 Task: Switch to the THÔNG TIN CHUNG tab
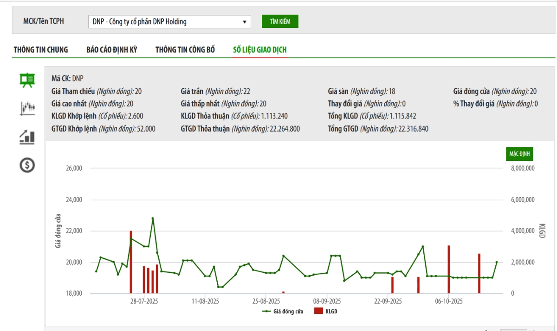coord(41,50)
